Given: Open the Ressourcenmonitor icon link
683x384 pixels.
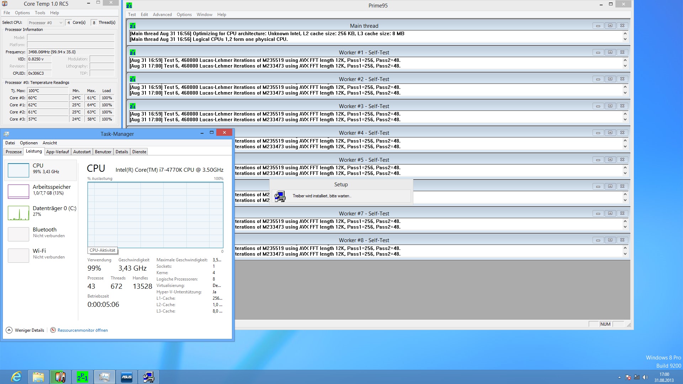Looking at the screenshot, I should (53, 330).
